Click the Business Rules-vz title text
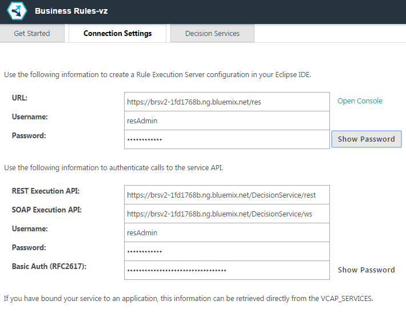The image size is (406, 313). (71, 11)
